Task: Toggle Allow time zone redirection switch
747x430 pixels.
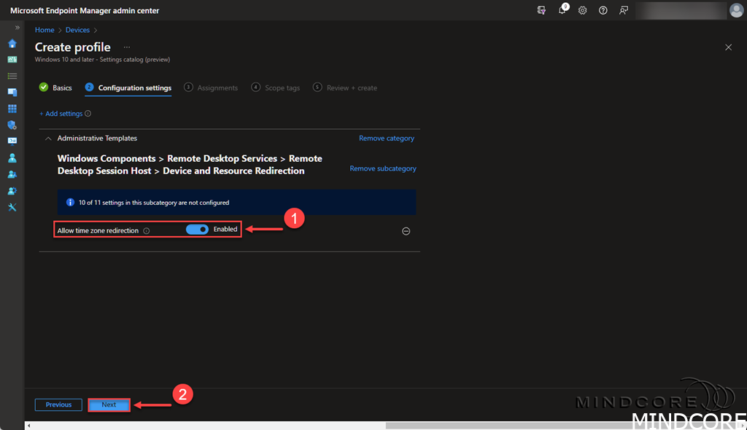Action: pyautogui.click(x=197, y=229)
